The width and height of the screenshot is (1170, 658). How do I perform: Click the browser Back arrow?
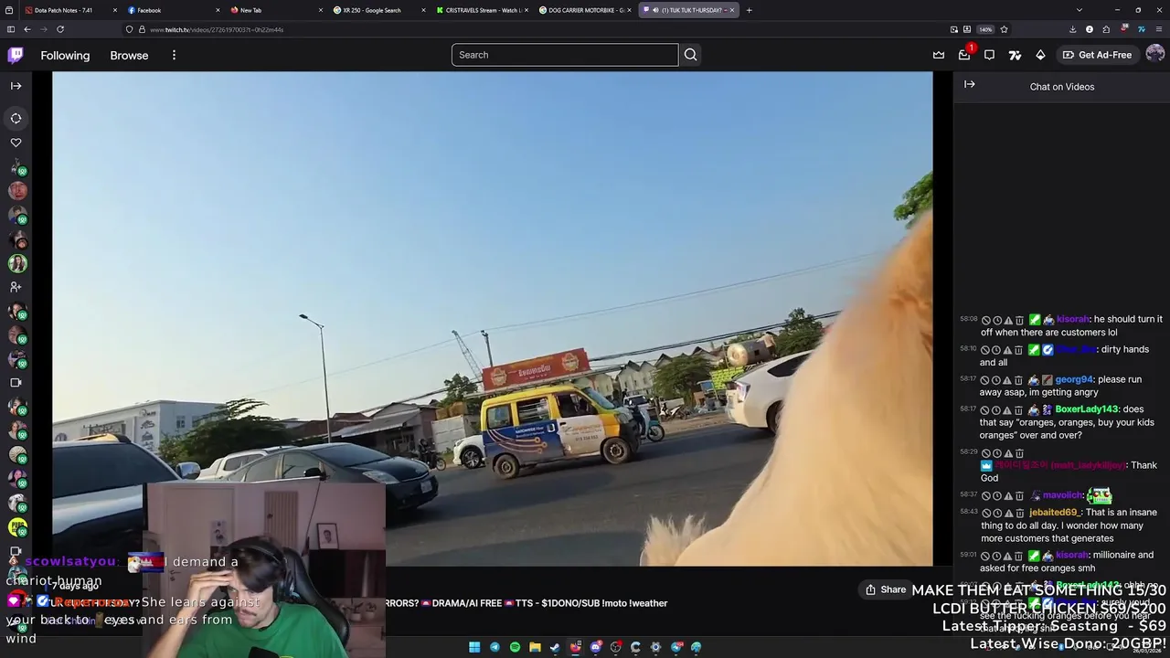coord(27,29)
